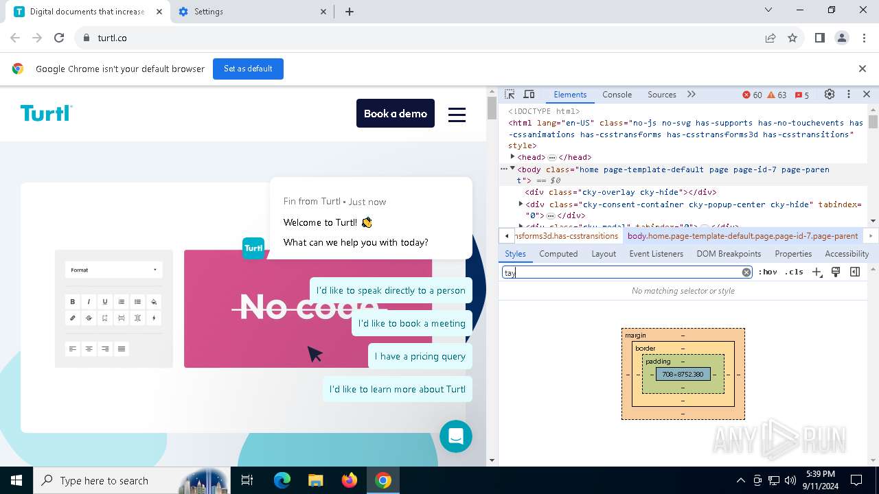
Task: Toggle the :hov element state panel
Action: coord(768,272)
